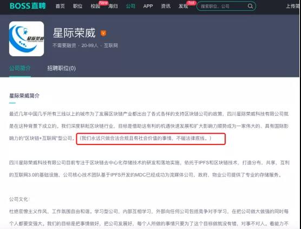This screenshot has height=229, width=301.
Task: Open the 海归 nav item
Action: (113, 6)
